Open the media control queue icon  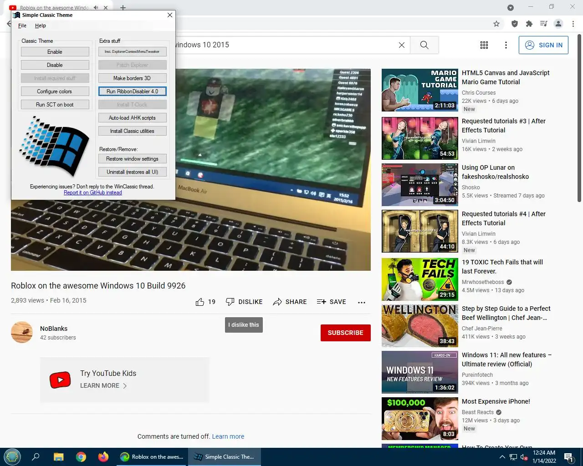point(543,24)
